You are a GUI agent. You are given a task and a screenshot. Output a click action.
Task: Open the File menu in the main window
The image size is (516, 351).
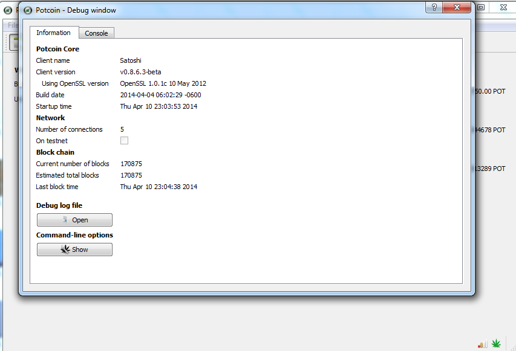click(13, 25)
